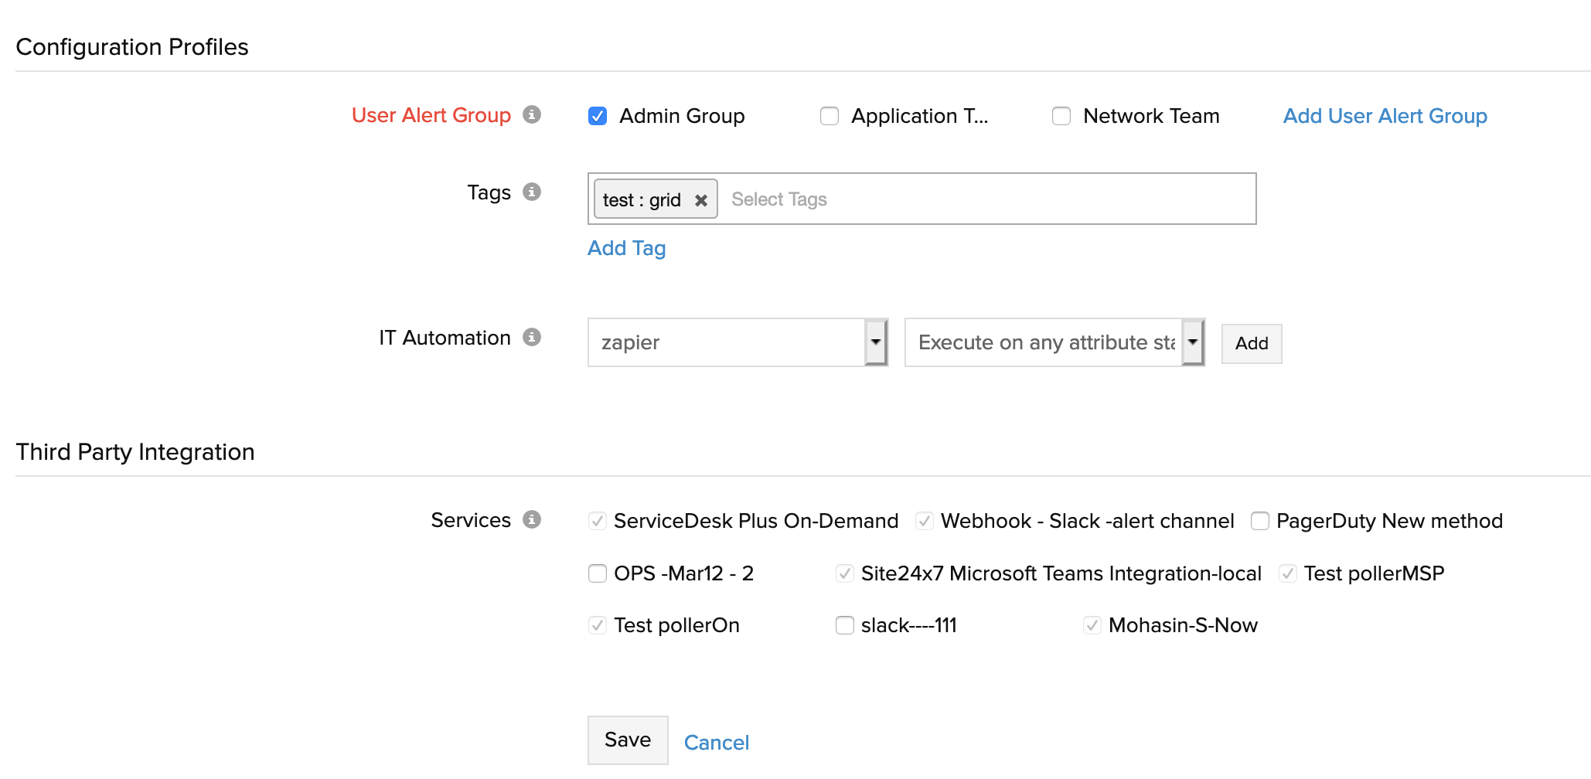Click info icon next to User Alert Group
The width and height of the screenshot is (1591, 779).
point(531,114)
